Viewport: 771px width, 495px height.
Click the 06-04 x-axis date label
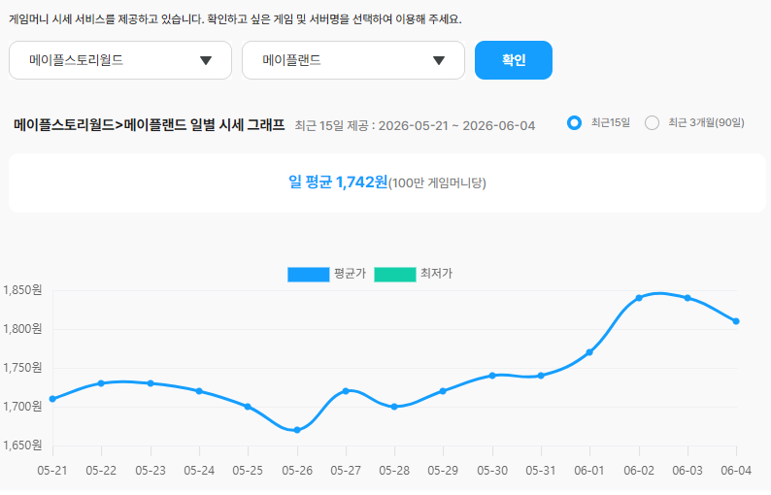(736, 471)
